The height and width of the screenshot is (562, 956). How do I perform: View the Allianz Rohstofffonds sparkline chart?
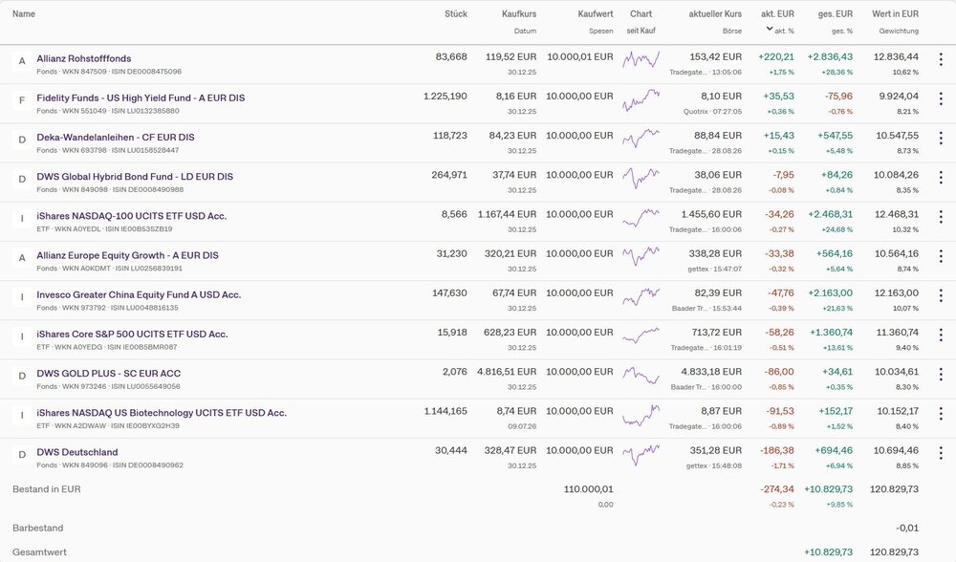[x=641, y=59]
